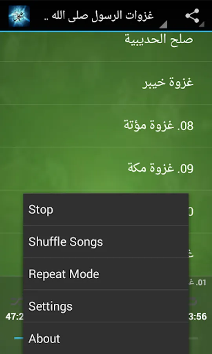
Task: Tap the now-playing track label starting .01
Action: tap(197, 282)
